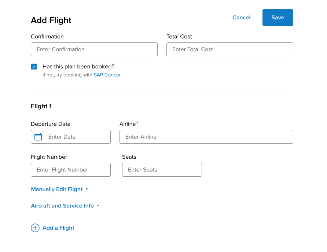Viewport: 327px width, 252px height.
Task: Click the plus circle icon for adding a flight
Action: [x=35, y=228]
